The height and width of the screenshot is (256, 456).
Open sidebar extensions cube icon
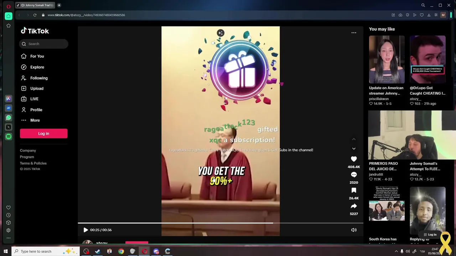[9, 223]
